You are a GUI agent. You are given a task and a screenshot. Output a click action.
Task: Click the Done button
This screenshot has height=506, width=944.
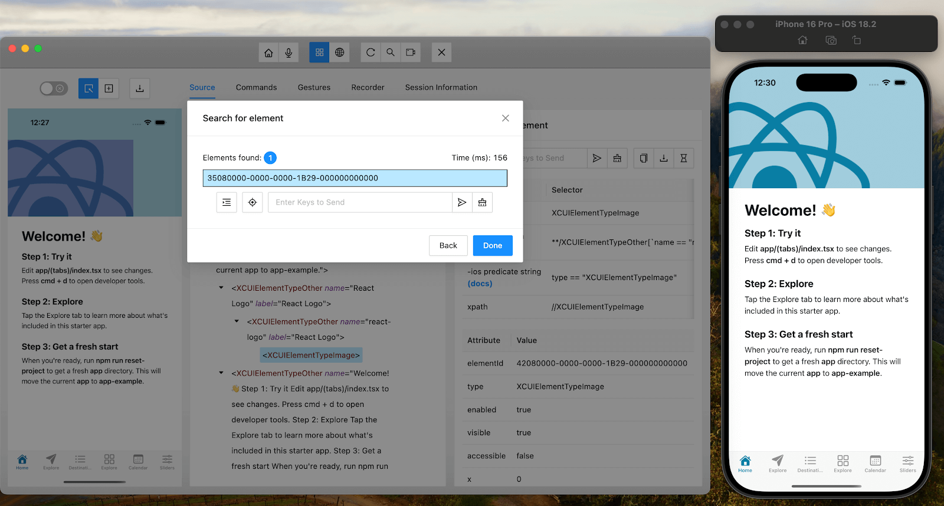(x=493, y=245)
